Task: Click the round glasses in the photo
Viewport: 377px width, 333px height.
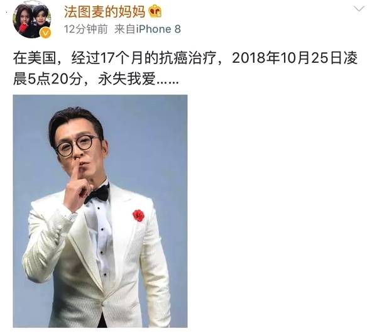Action: pos(77,145)
